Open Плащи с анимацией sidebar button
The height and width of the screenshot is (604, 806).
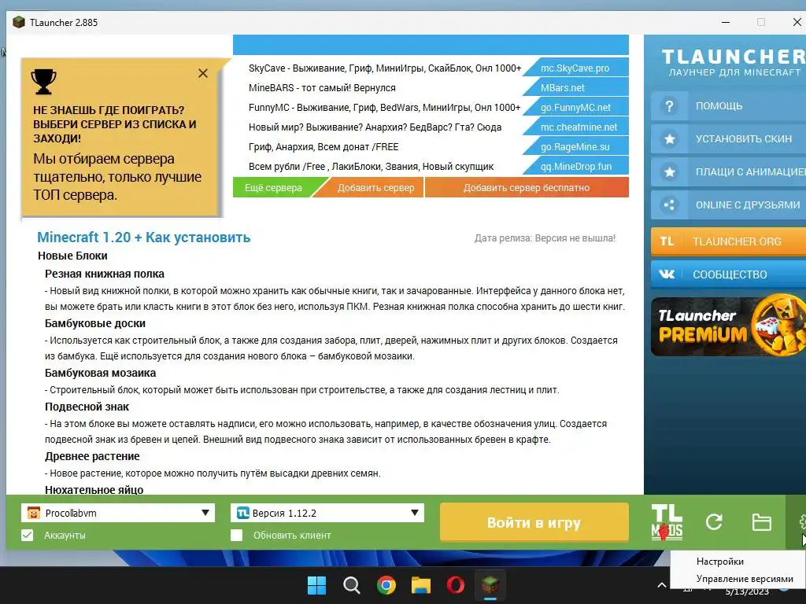click(x=728, y=172)
